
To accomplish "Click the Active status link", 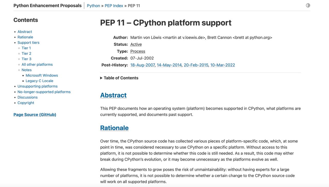I will pos(136,44).
